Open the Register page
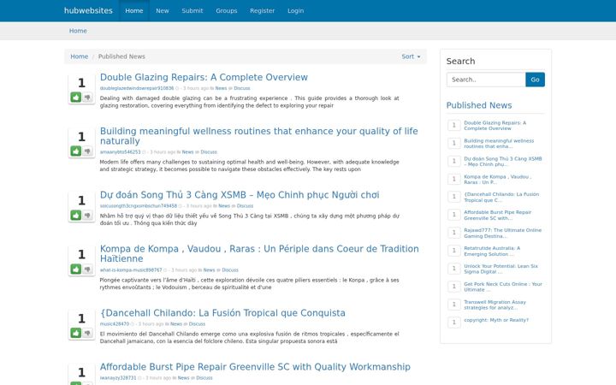The image size is (616, 385). 262,10
